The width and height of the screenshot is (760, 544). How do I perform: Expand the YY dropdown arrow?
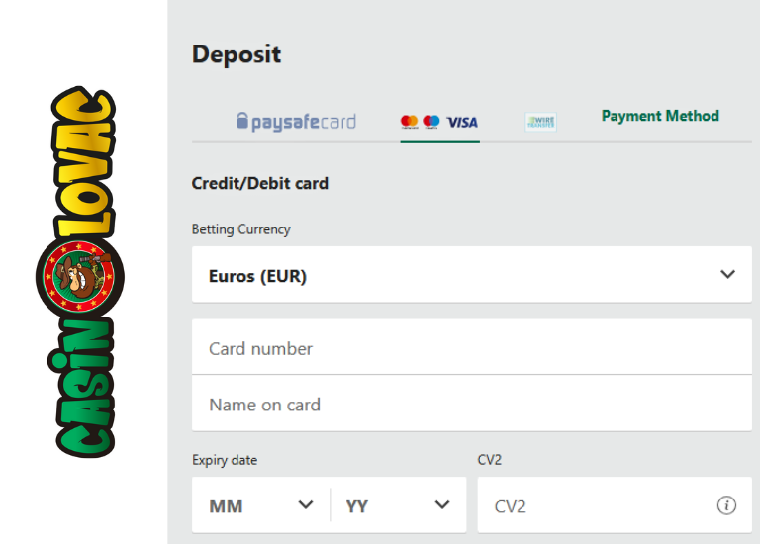point(442,505)
